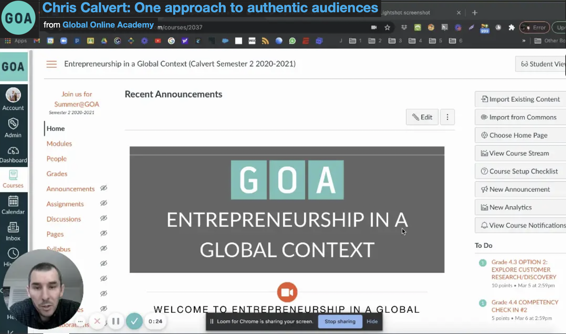Image resolution: width=566 pixels, height=334 pixels.
Task: Collapse the course navigation hamburger menu
Action: [51, 64]
